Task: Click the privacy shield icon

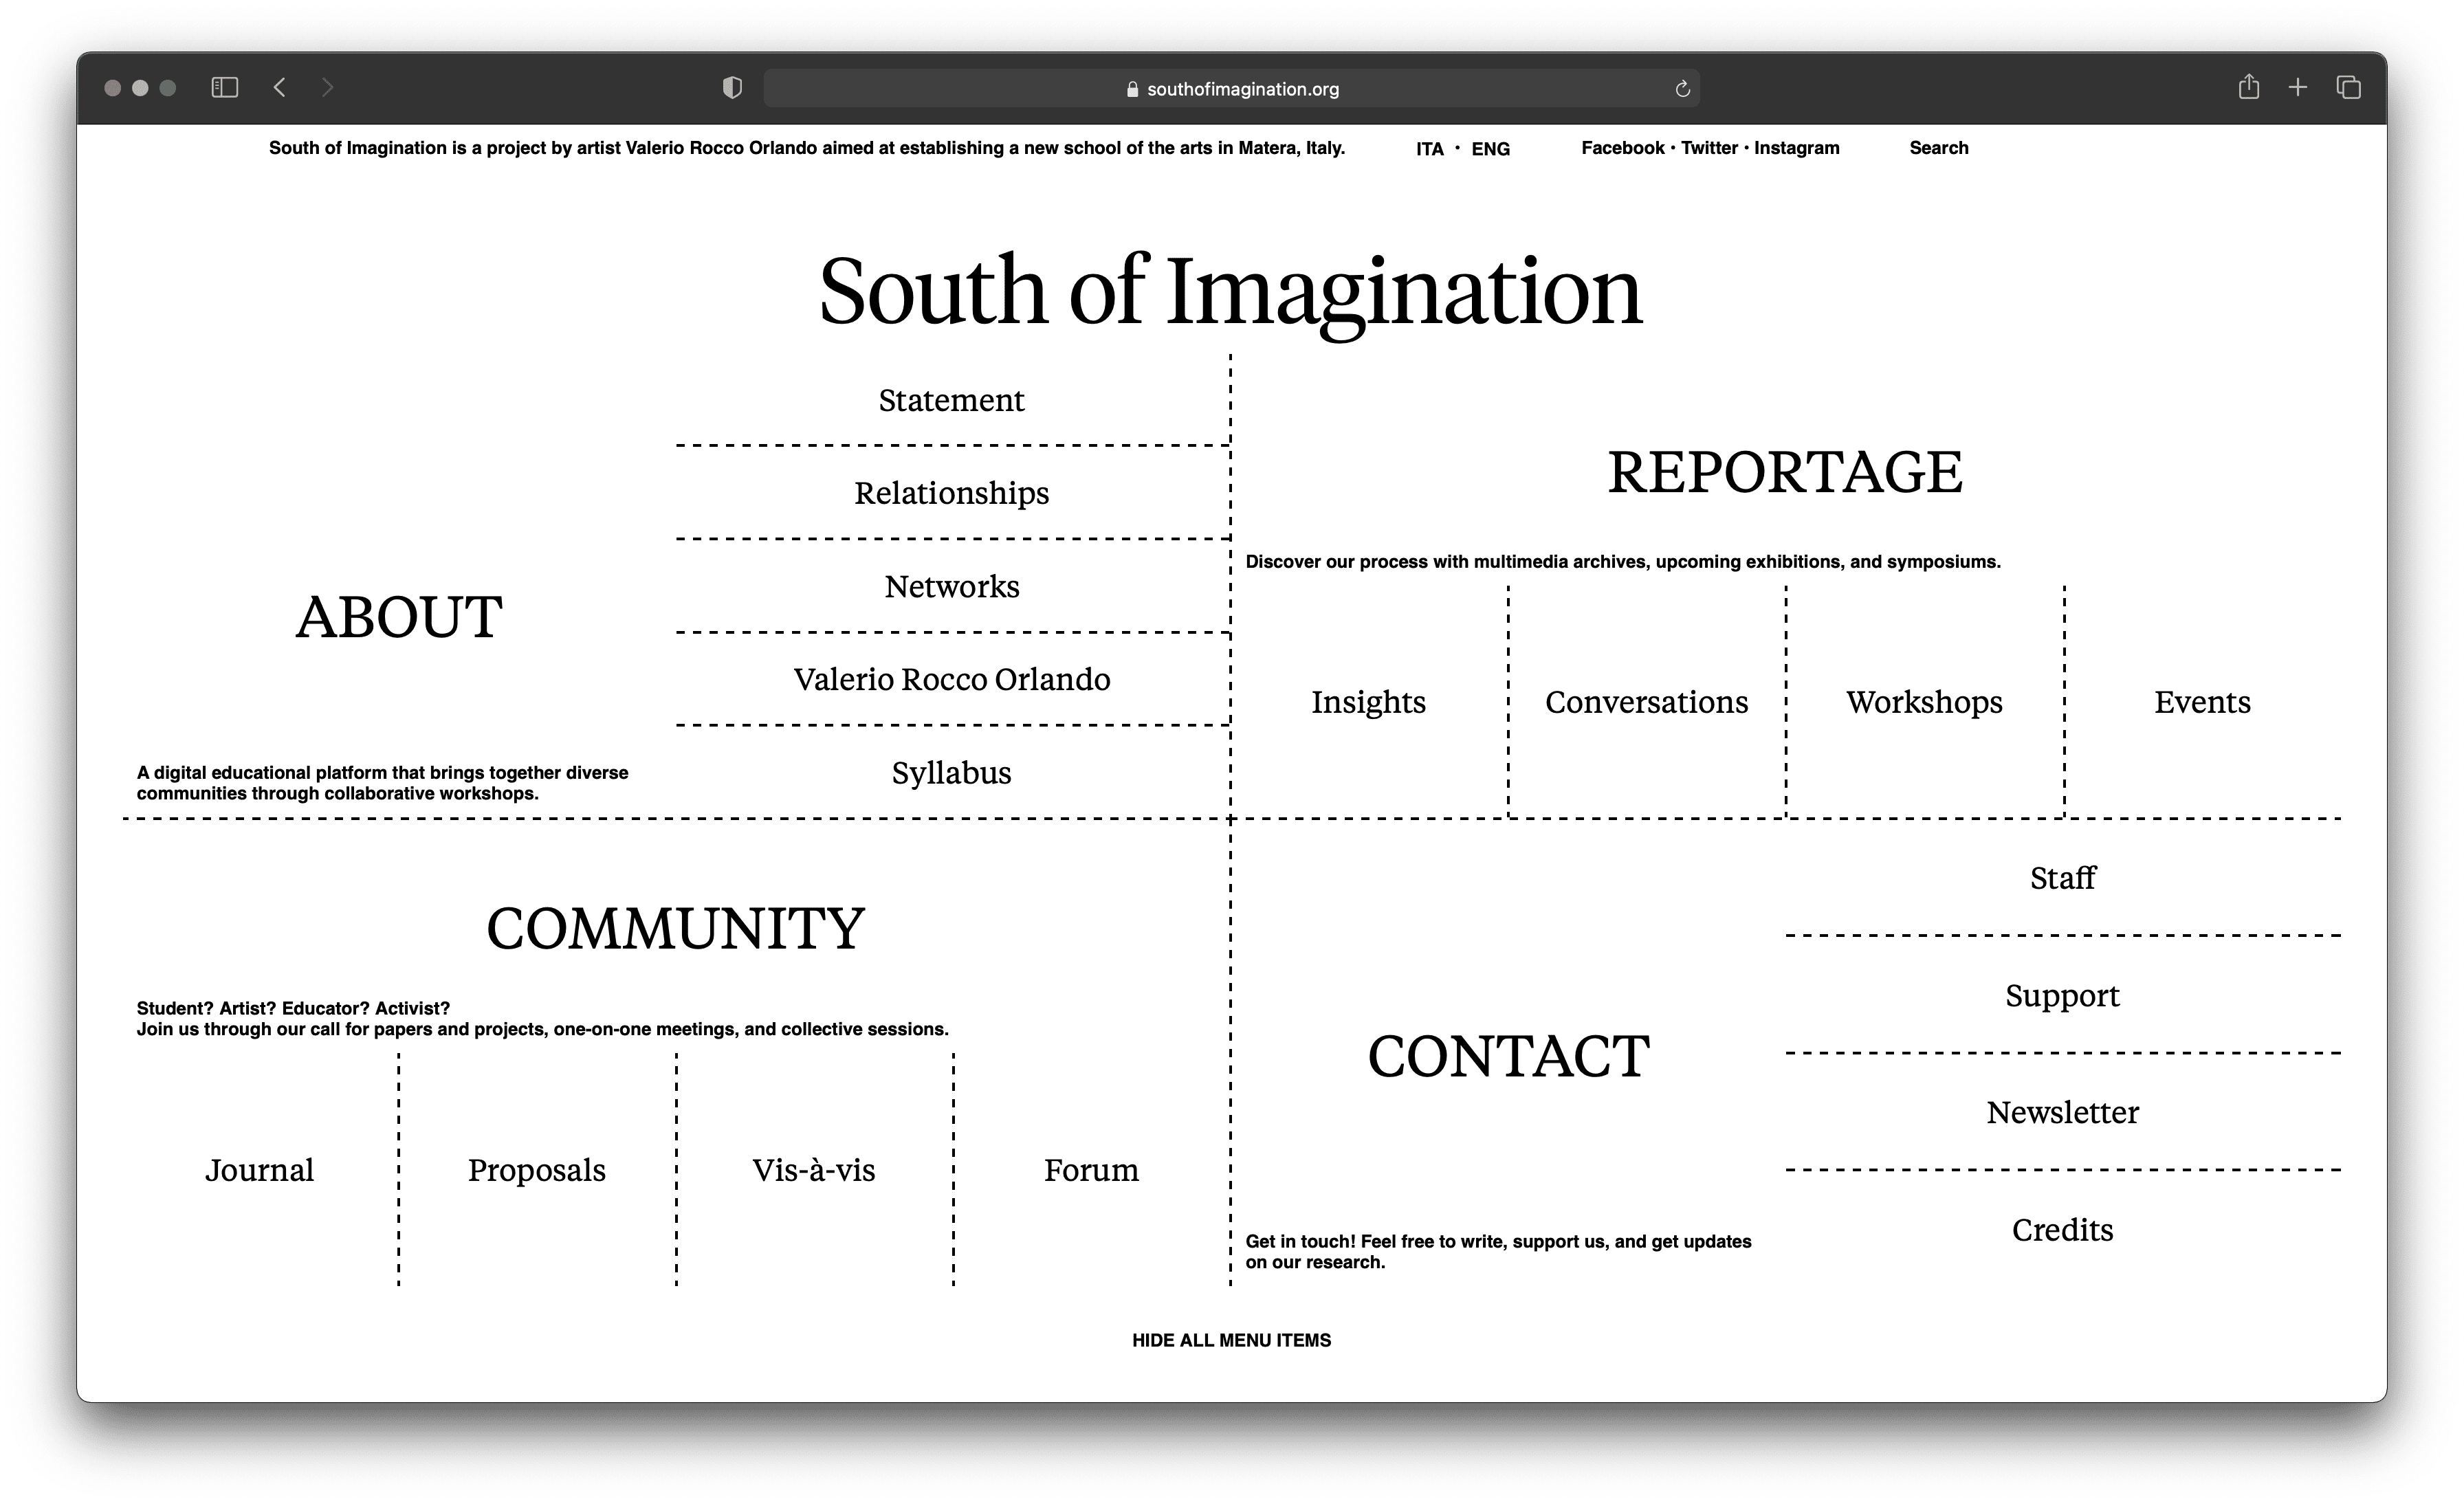Action: point(732,88)
